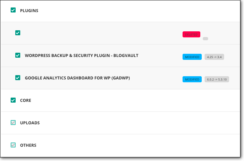Image resolution: width=244 pixels, height=161 pixels.
Task: Click the Google Analytics Dashboard for WP name
Action: [x=77, y=78]
